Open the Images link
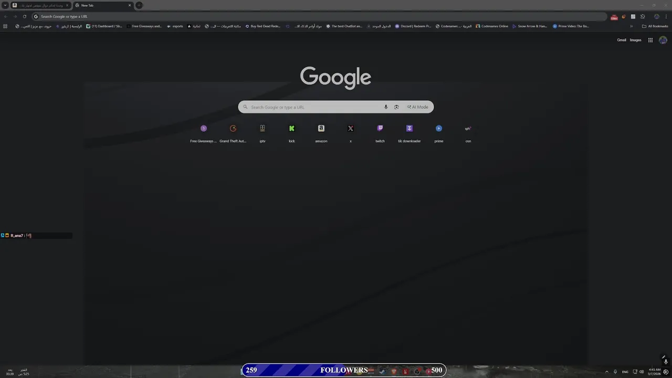The height and width of the screenshot is (378, 672). click(636, 40)
